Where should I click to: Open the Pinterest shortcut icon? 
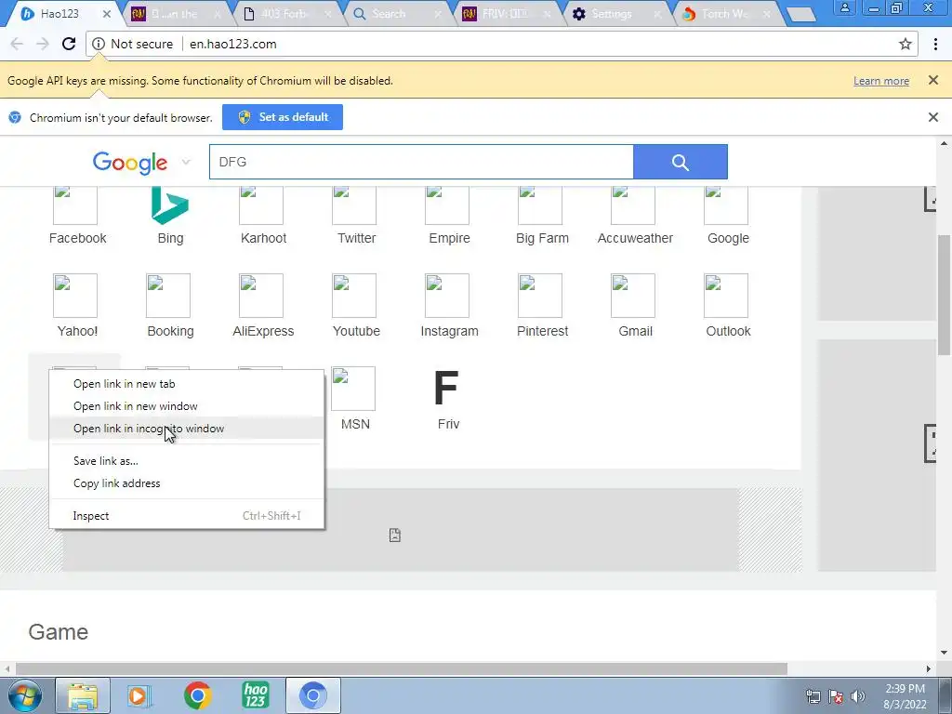540,296
